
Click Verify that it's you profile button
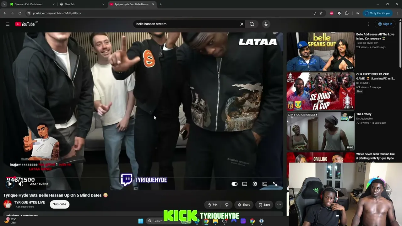[378, 13]
